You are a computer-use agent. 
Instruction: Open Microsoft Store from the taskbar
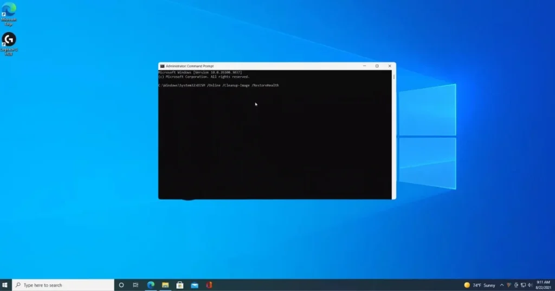(180, 285)
